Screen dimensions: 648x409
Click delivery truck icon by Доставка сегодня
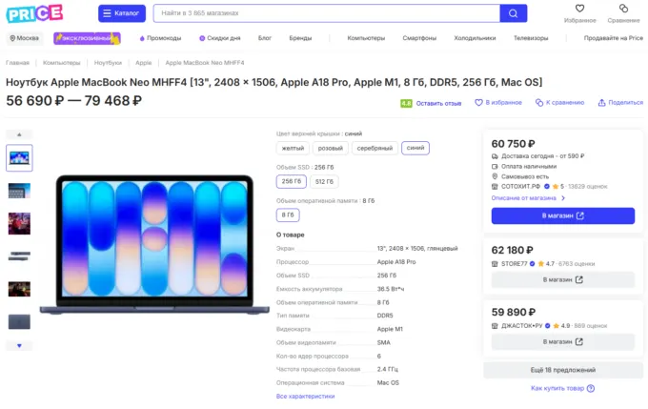(495, 156)
